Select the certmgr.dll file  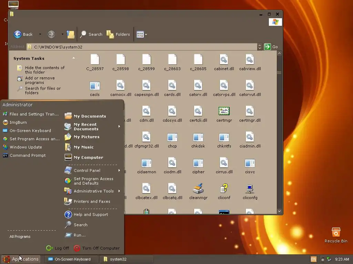coord(250,114)
